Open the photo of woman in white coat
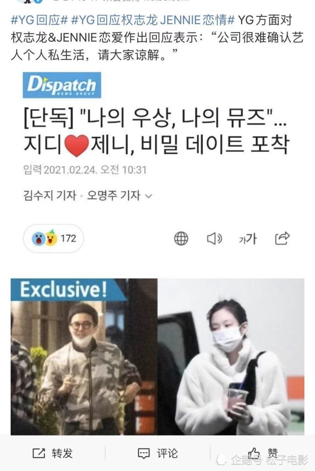 pos(231,357)
